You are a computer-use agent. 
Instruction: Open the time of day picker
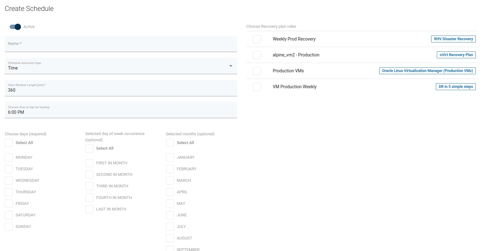coord(121,112)
